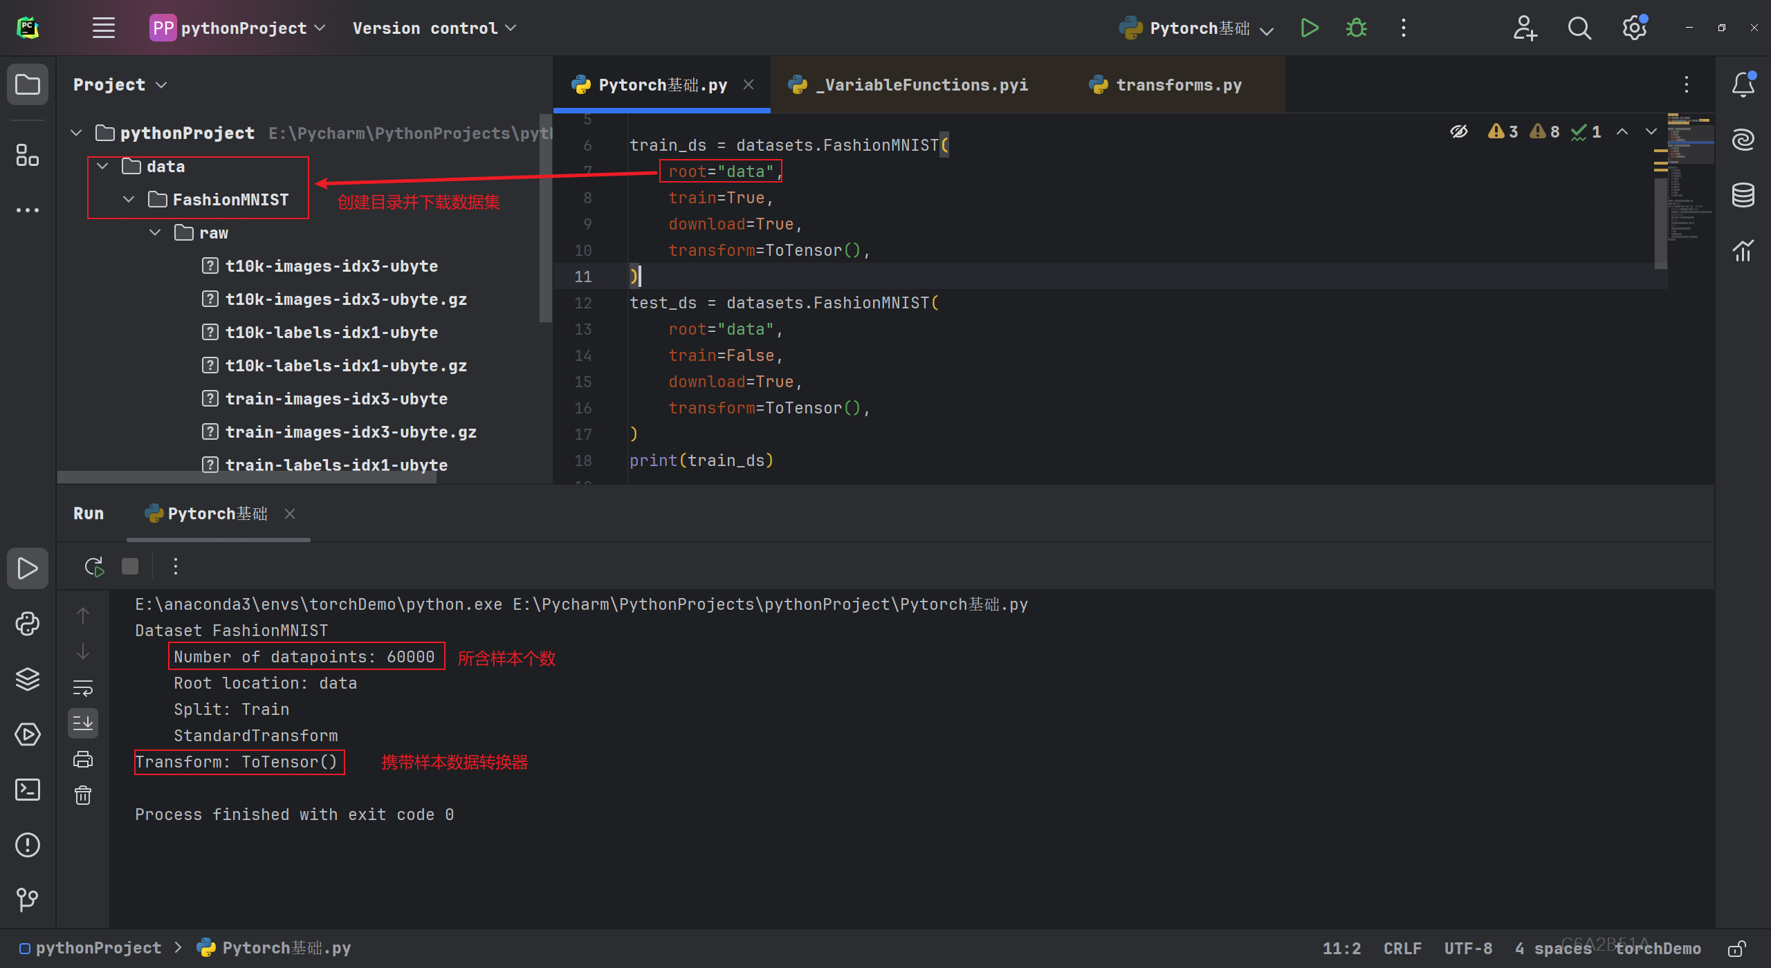Open Version control dropdown
The width and height of the screenshot is (1771, 968).
click(434, 28)
